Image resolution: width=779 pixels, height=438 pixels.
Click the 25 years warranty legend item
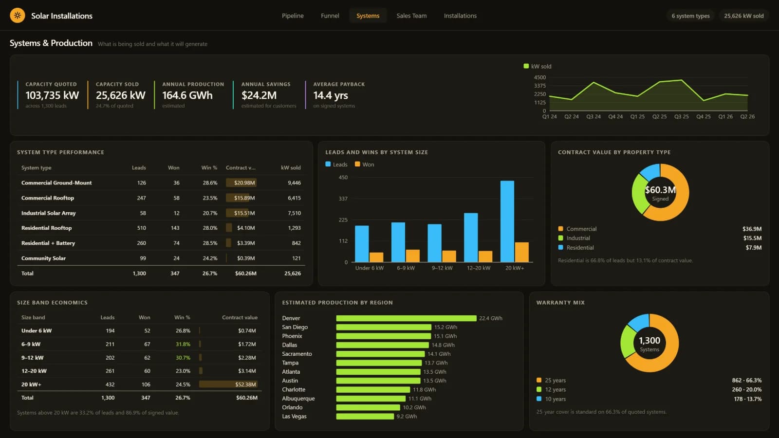[551, 381]
